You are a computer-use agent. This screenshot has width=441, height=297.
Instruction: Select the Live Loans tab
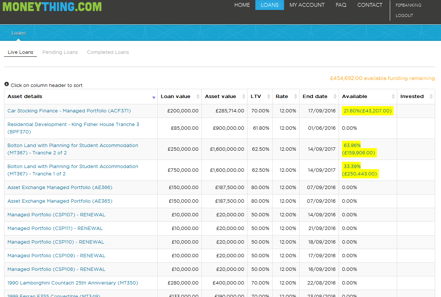click(x=21, y=52)
